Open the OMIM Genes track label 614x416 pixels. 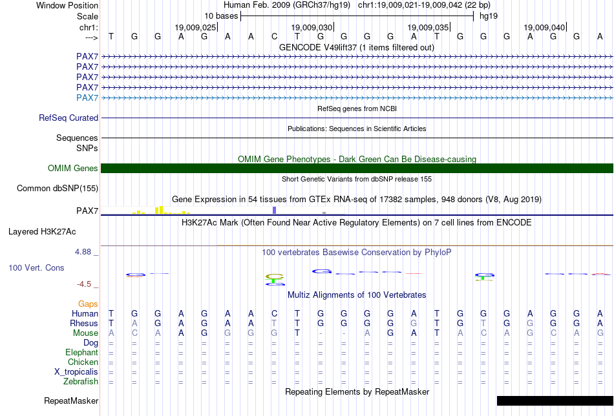click(73, 169)
